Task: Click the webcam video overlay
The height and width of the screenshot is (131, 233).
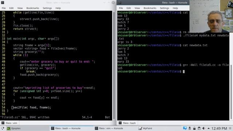Action: [211, 16]
